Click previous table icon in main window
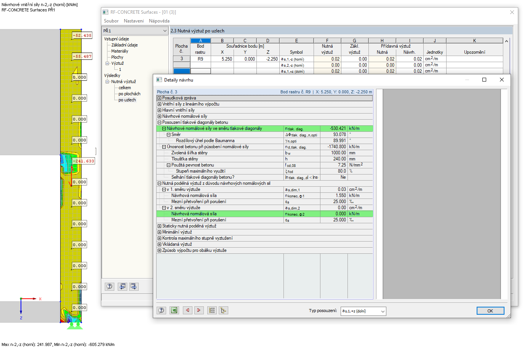 [x=122, y=287]
